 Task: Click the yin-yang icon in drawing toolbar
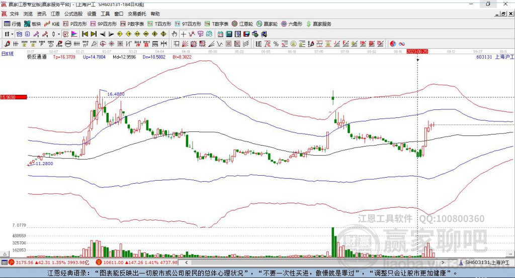pyautogui.click(x=393, y=44)
